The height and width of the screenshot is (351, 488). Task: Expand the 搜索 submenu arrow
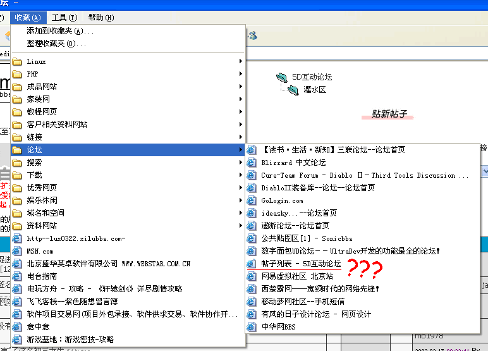pos(241,163)
